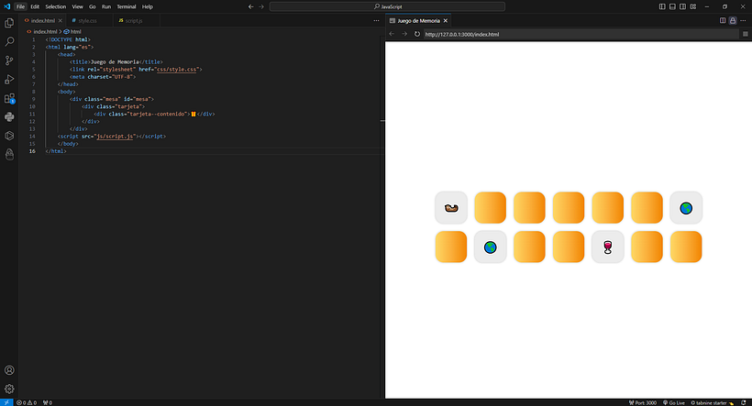This screenshot has width=752, height=406.
Task: Flip face-down card right of bread basket
Action: pos(490,207)
